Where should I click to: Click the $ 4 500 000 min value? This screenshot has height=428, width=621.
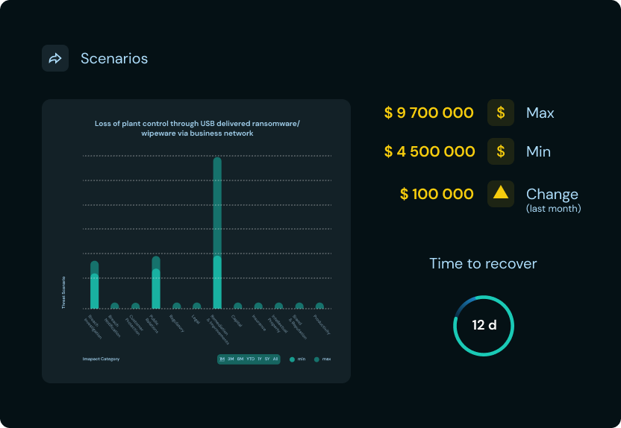pyautogui.click(x=429, y=151)
